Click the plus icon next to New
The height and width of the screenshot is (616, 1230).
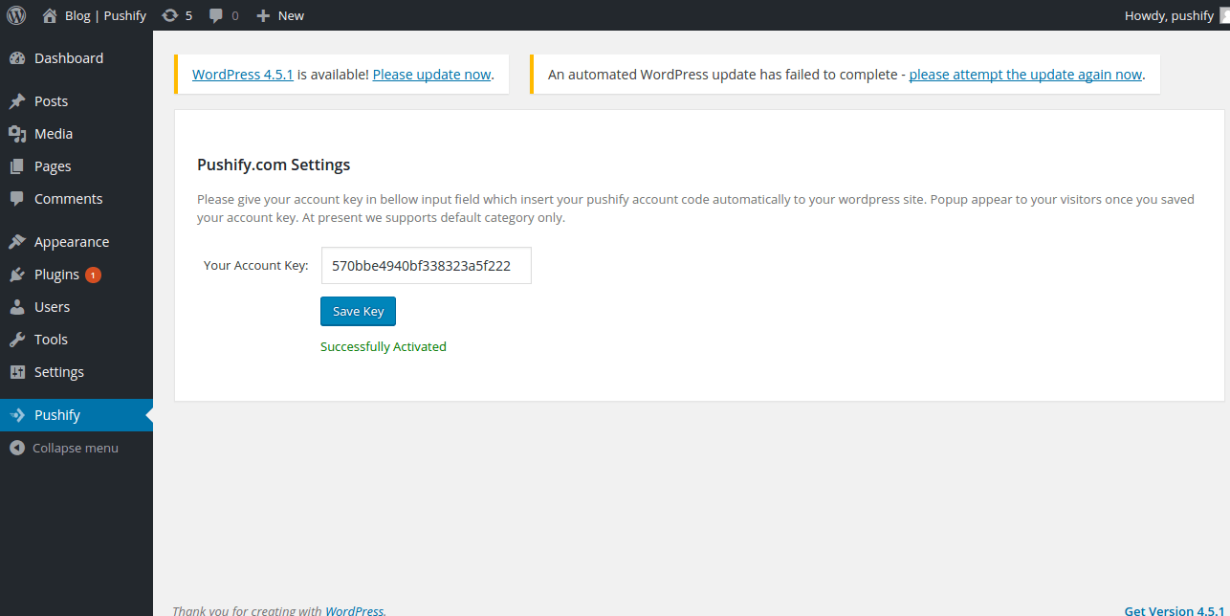(x=264, y=15)
